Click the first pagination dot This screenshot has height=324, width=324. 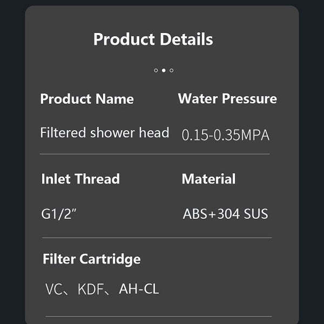click(x=156, y=70)
